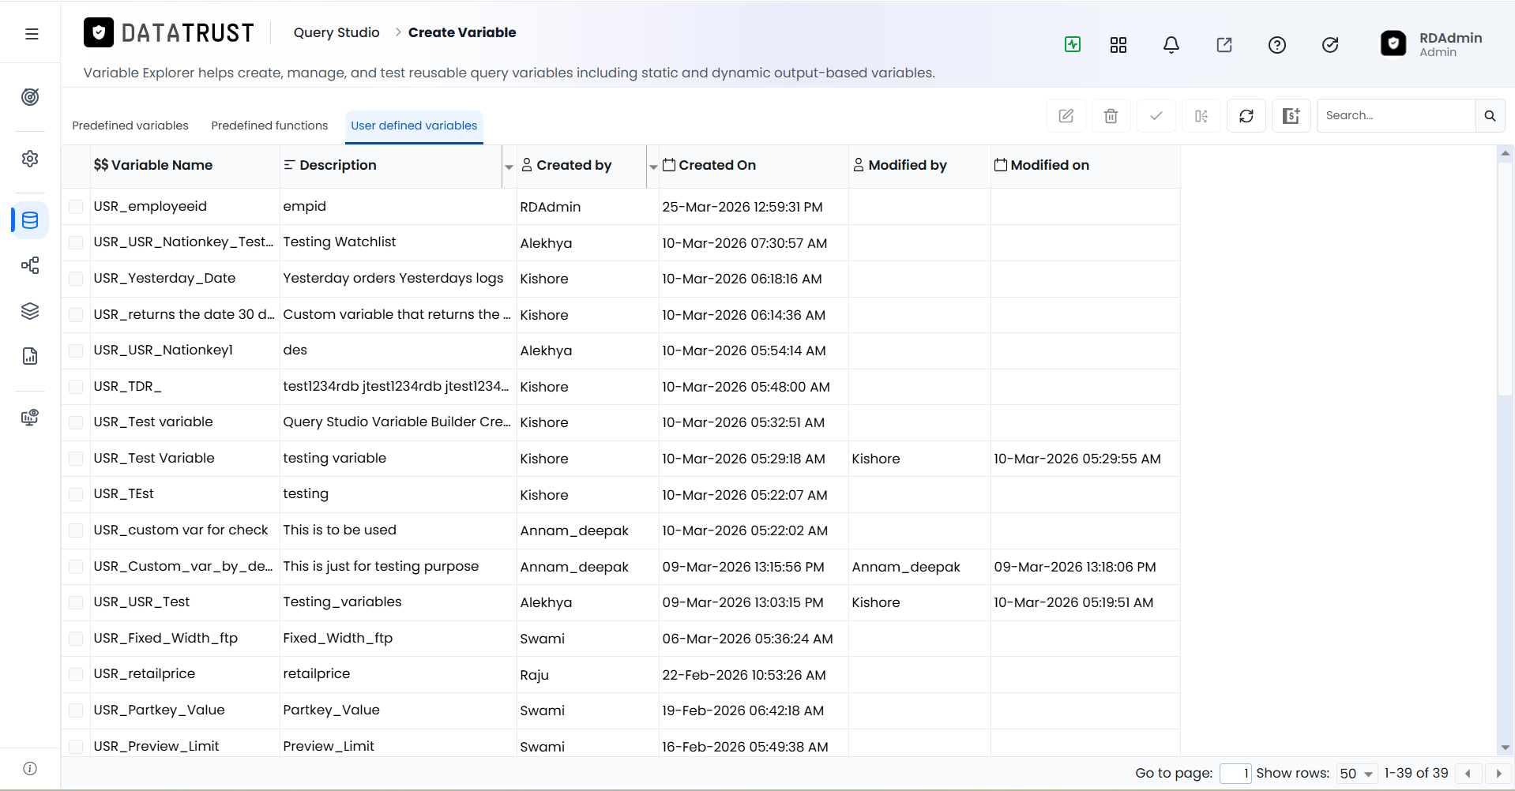Click the 'Yesterday orders Yesterdays logs' description
Viewport: 1515px width, 791px height.
pyautogui.click(x=393, y=278)
